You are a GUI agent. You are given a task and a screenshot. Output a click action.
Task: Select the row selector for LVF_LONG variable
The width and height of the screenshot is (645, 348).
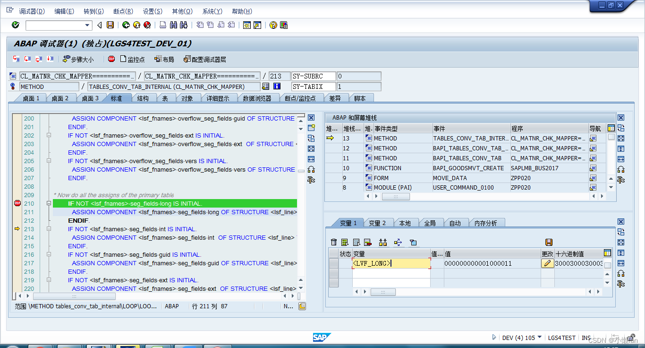pos(334,263)
